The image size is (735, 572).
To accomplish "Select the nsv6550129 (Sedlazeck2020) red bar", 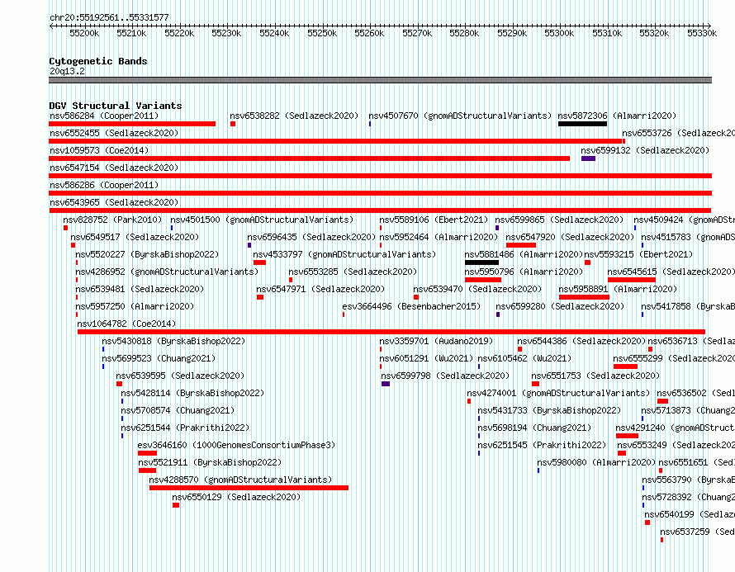I will (176, 505).
